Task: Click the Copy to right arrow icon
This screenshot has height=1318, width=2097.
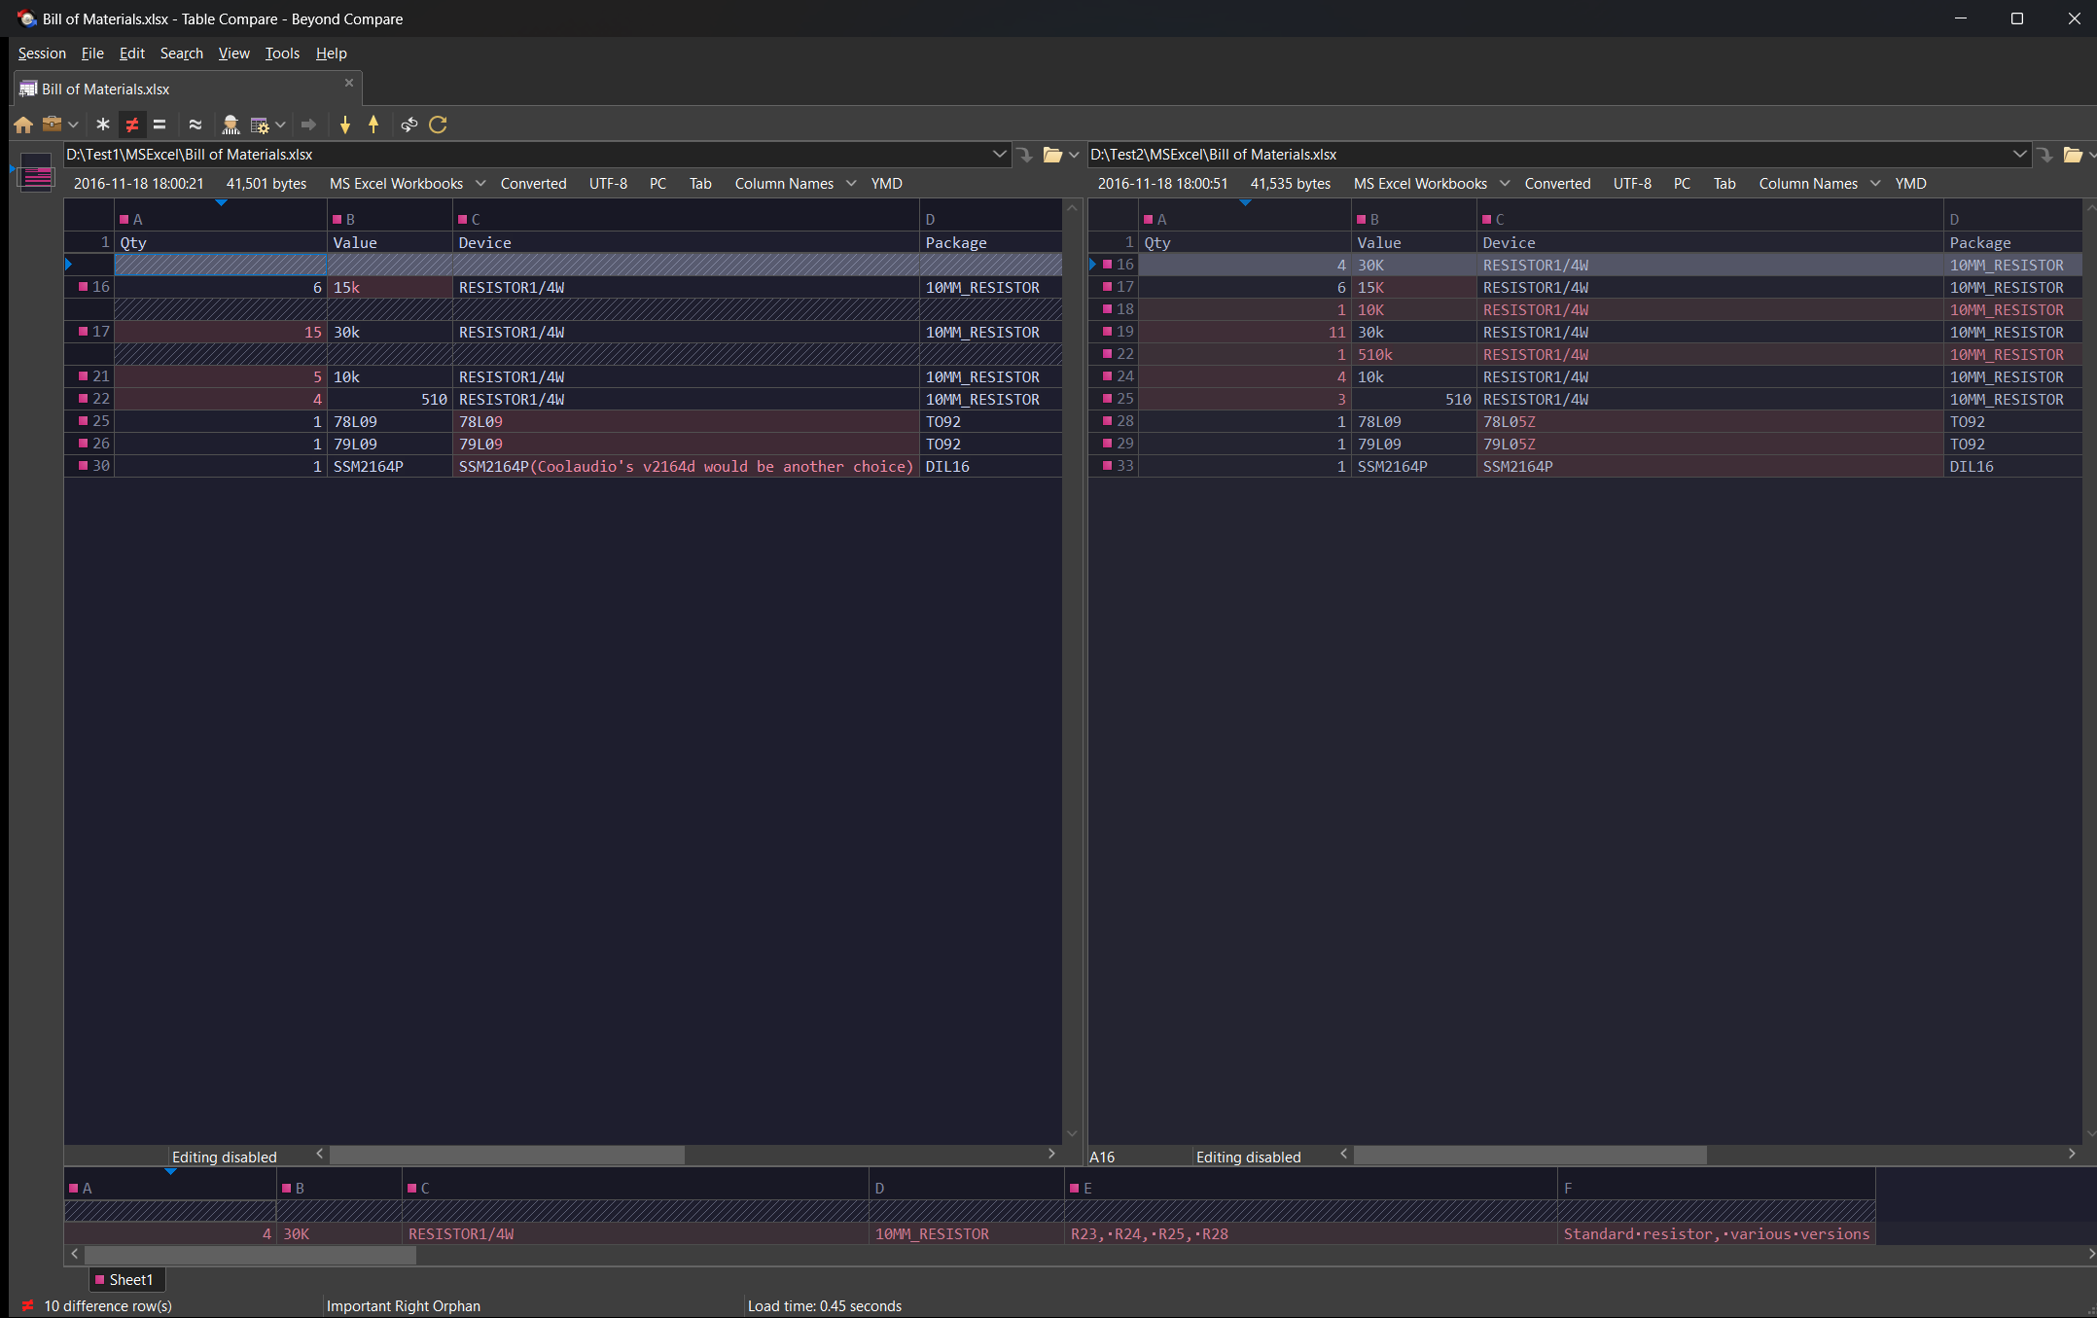Action: [x=309, y=125]
